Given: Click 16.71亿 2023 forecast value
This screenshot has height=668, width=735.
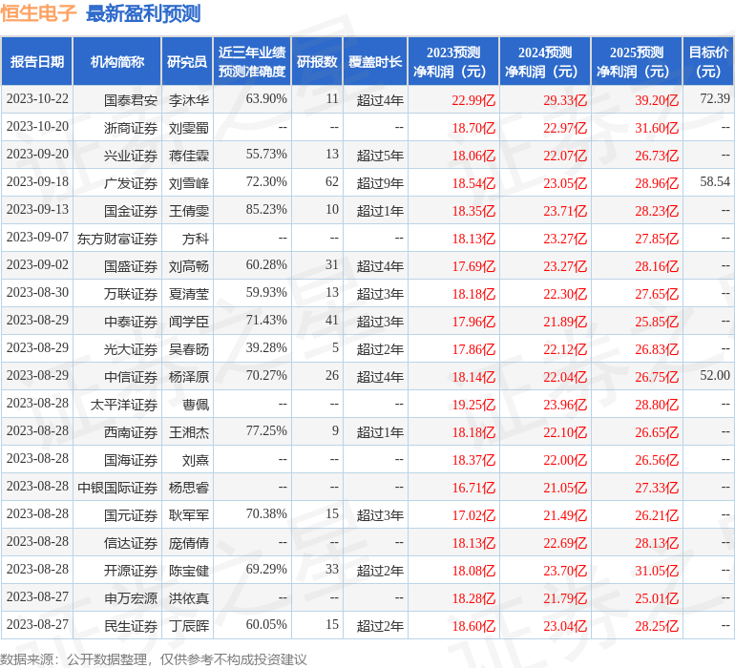Looking at the screenshot, I should tap(473, 487).
